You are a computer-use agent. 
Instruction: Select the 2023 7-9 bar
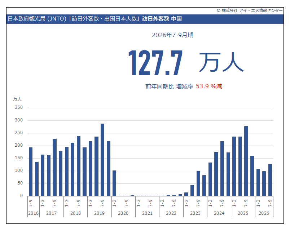point(198,183)
